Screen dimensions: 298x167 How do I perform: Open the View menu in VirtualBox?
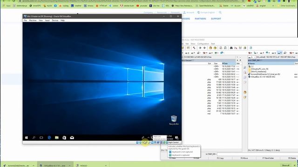pyautogui.click(x=41, y=20)
